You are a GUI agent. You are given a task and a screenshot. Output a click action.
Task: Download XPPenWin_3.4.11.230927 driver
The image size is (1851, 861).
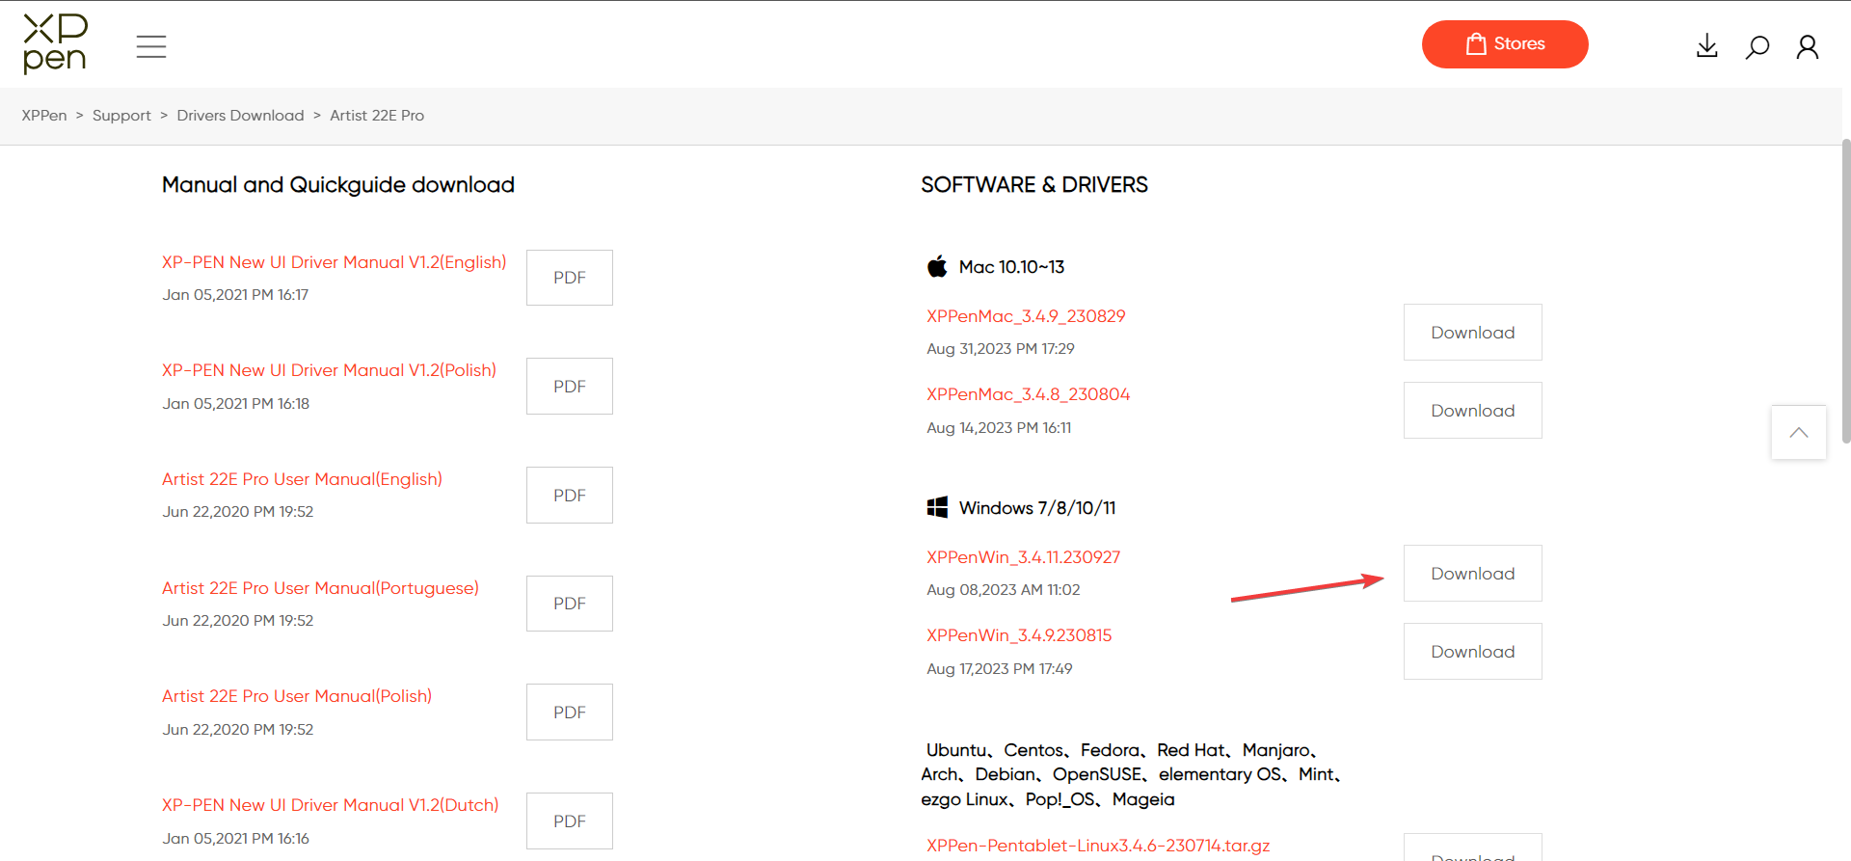coord(1472,574)
